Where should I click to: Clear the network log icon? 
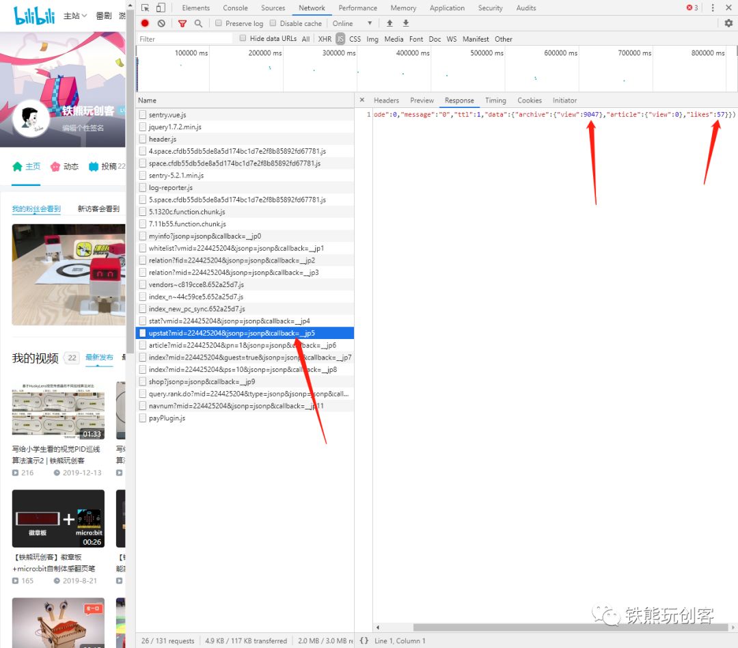point(161,23)
